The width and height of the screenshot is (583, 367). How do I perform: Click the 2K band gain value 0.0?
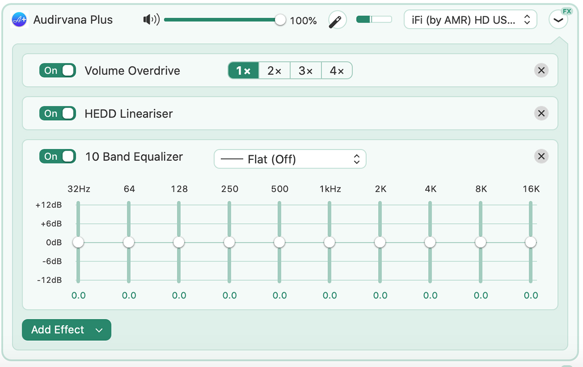380,295
